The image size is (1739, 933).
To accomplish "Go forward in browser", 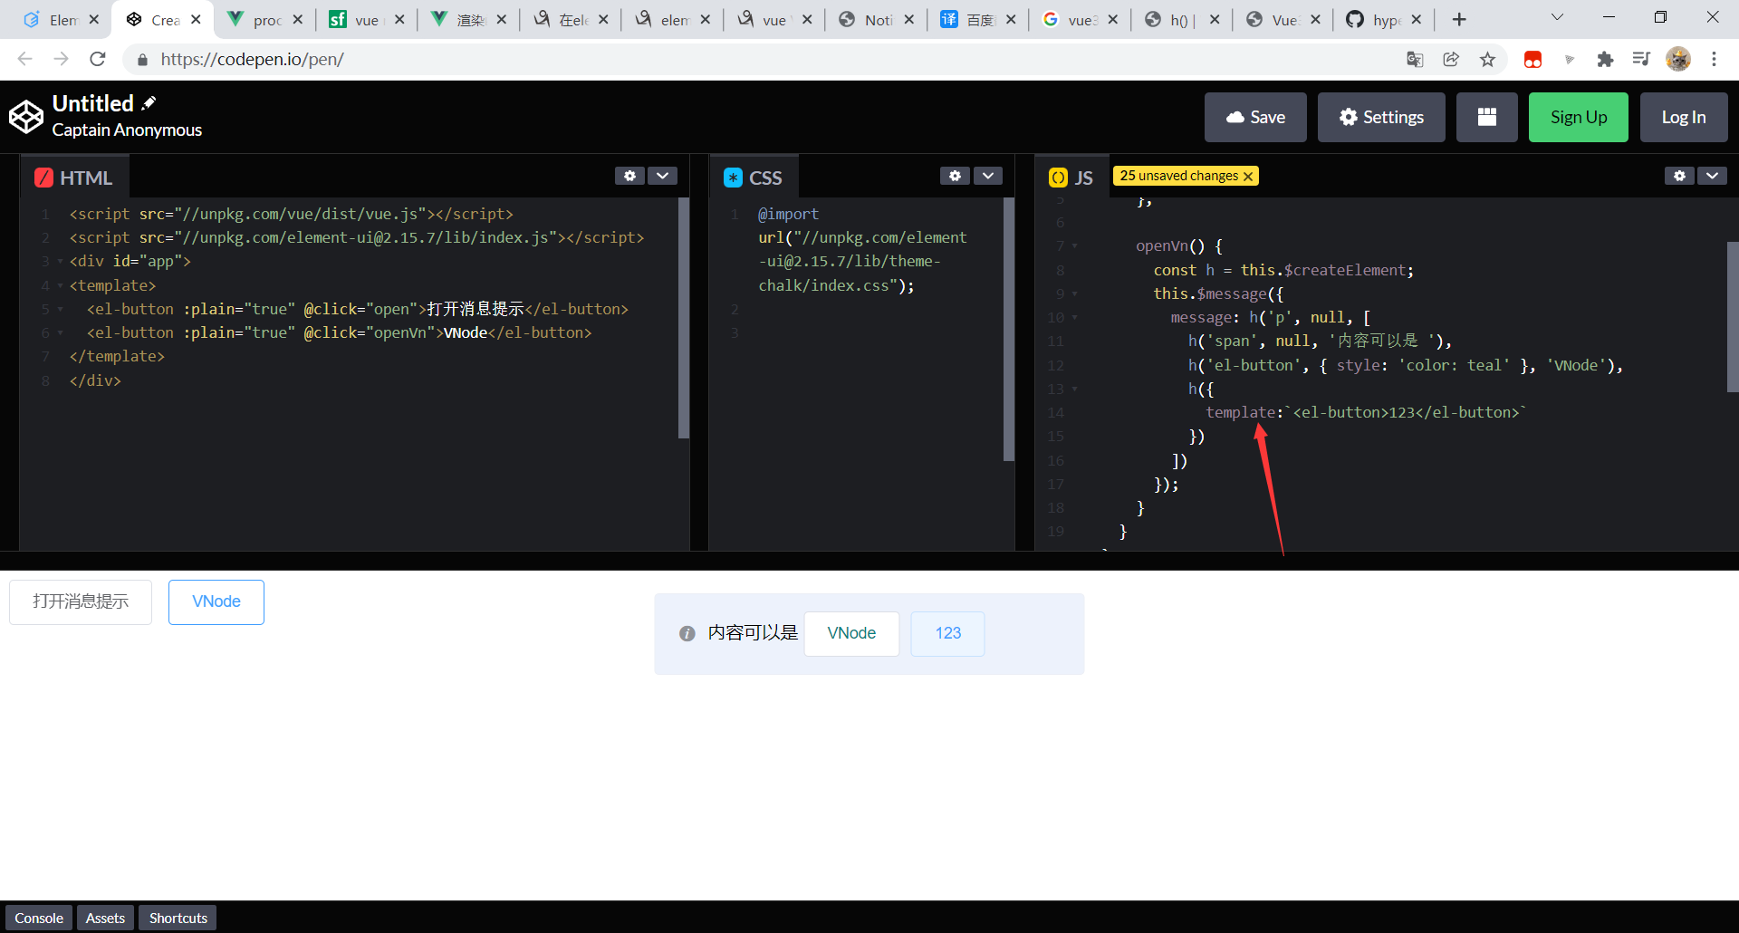I will pos(61,59).
